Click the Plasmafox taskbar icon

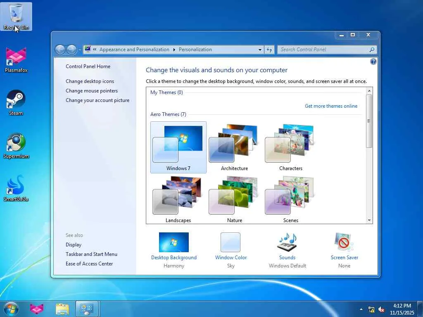pos(37,309)
